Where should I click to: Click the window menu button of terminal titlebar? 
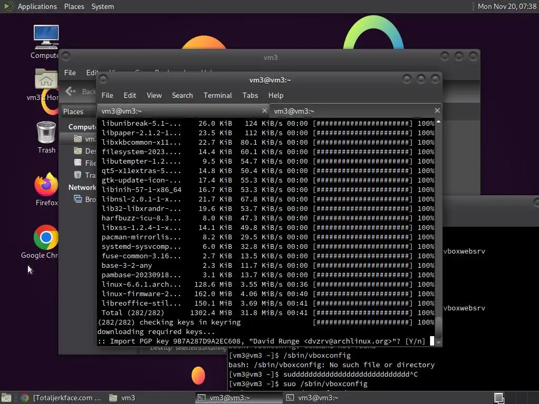point(103,80)
